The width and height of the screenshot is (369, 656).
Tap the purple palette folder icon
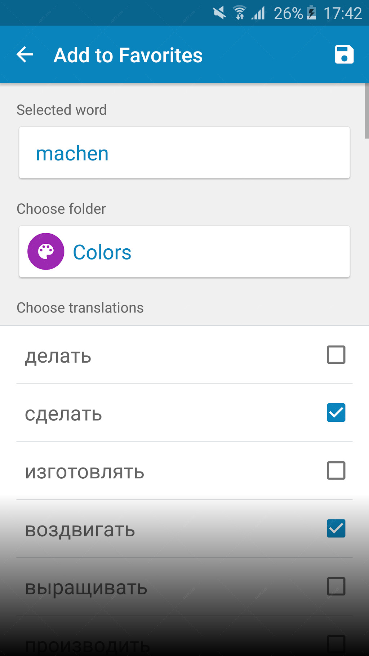tap(46, 251)
